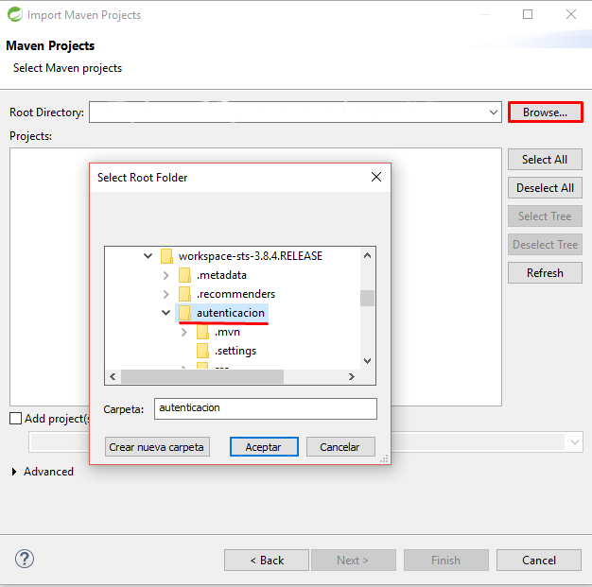This screenshot has height=587, width=592.
Task: Expand the Advanced section
Action: pyautogui.click(x=14, y=472)
